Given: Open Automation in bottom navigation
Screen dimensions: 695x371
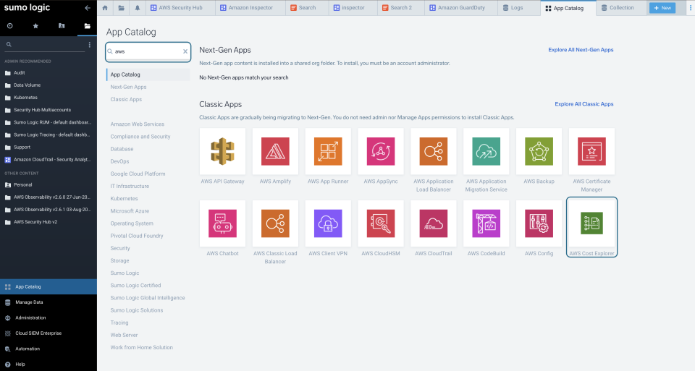Looking at the screenshot, I should (x=49, y=349).
